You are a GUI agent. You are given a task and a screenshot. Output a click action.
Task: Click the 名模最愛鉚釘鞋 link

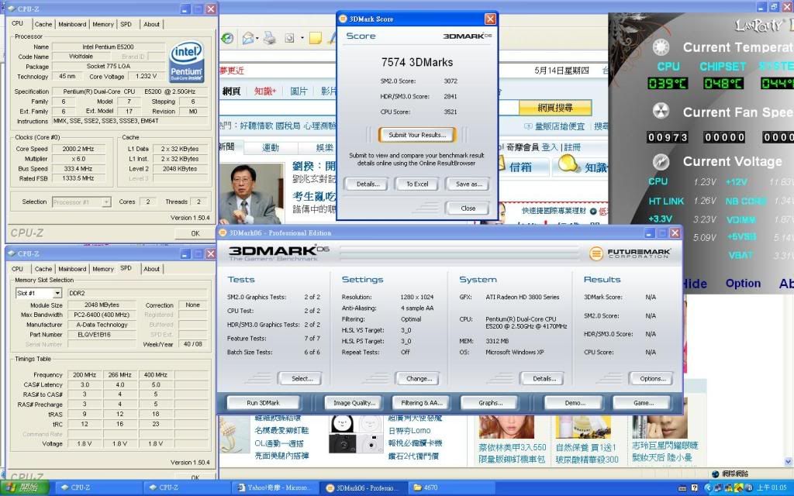point(281,431)
